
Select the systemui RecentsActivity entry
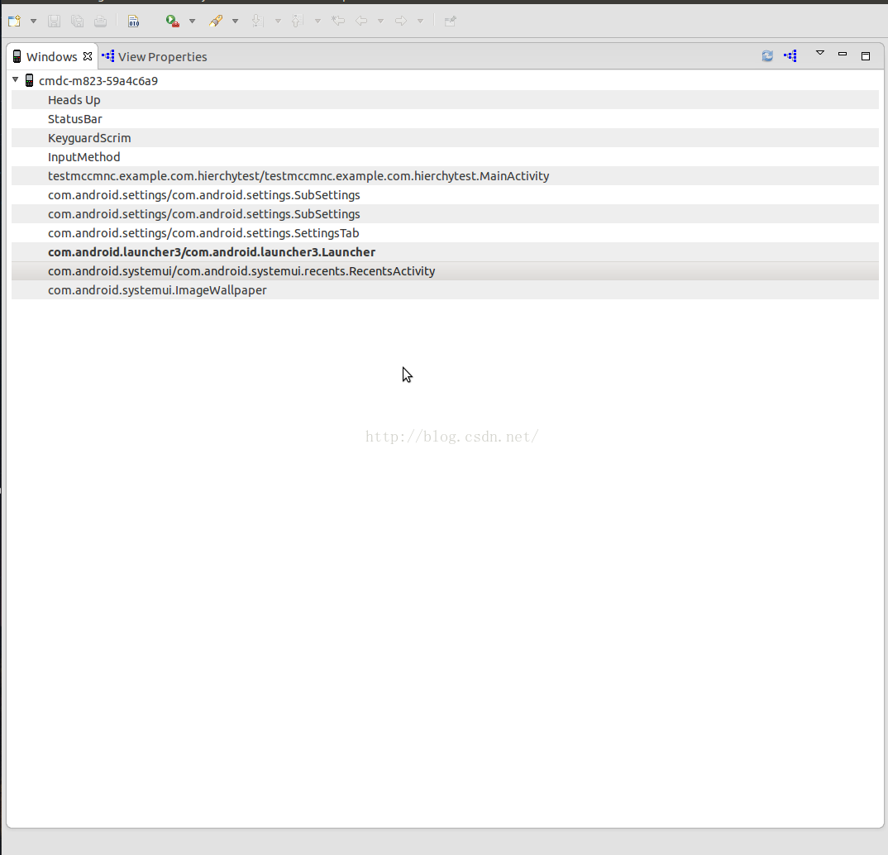(445, 270)
